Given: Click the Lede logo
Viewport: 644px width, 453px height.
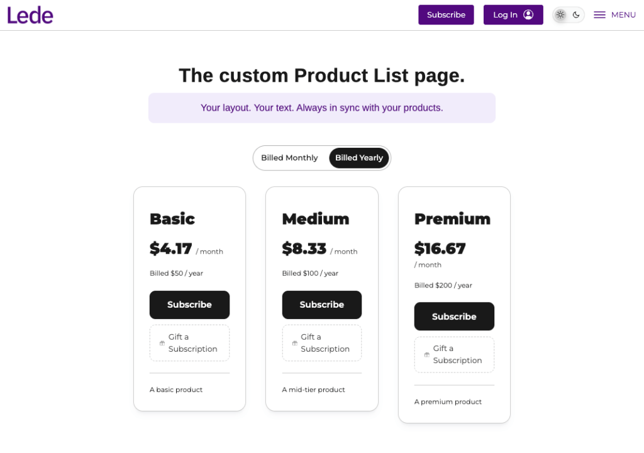Looking at the screenshot, I should point(30,15).
